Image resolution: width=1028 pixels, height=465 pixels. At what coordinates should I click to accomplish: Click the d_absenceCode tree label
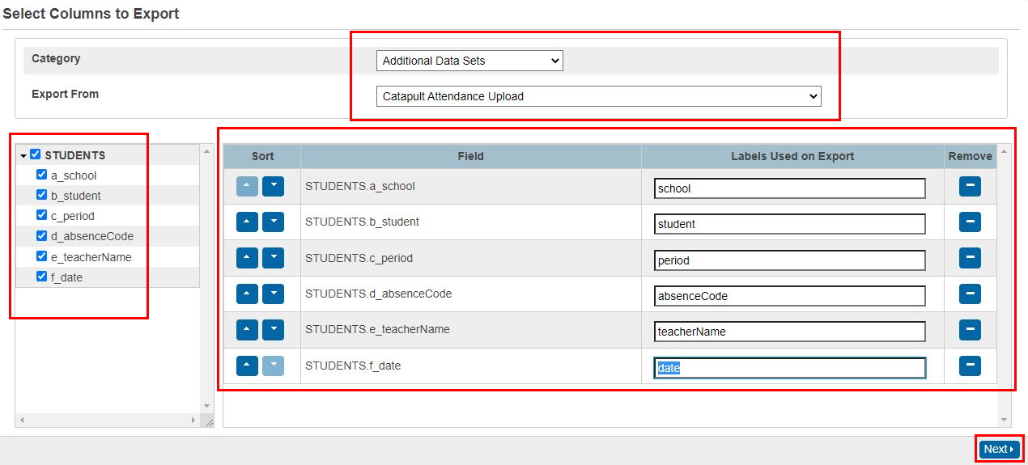pyautogui.click(x=92, y=236)
